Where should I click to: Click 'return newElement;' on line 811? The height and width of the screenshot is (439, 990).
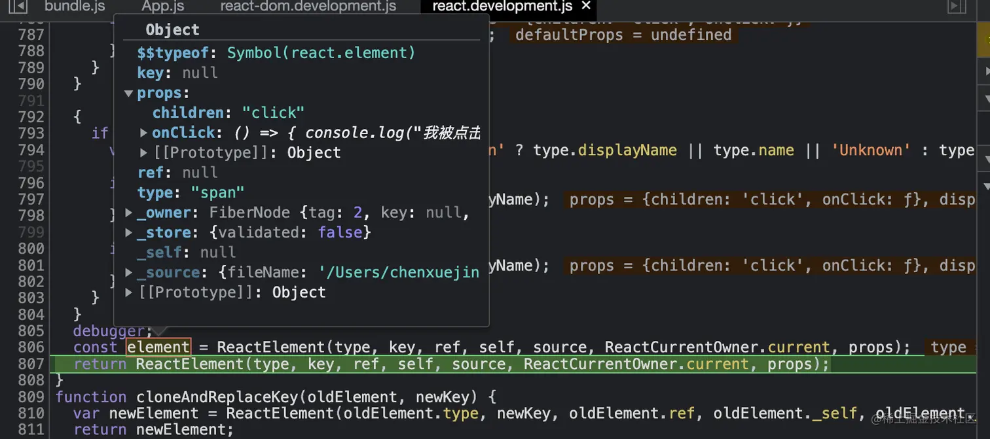(153, 429)
